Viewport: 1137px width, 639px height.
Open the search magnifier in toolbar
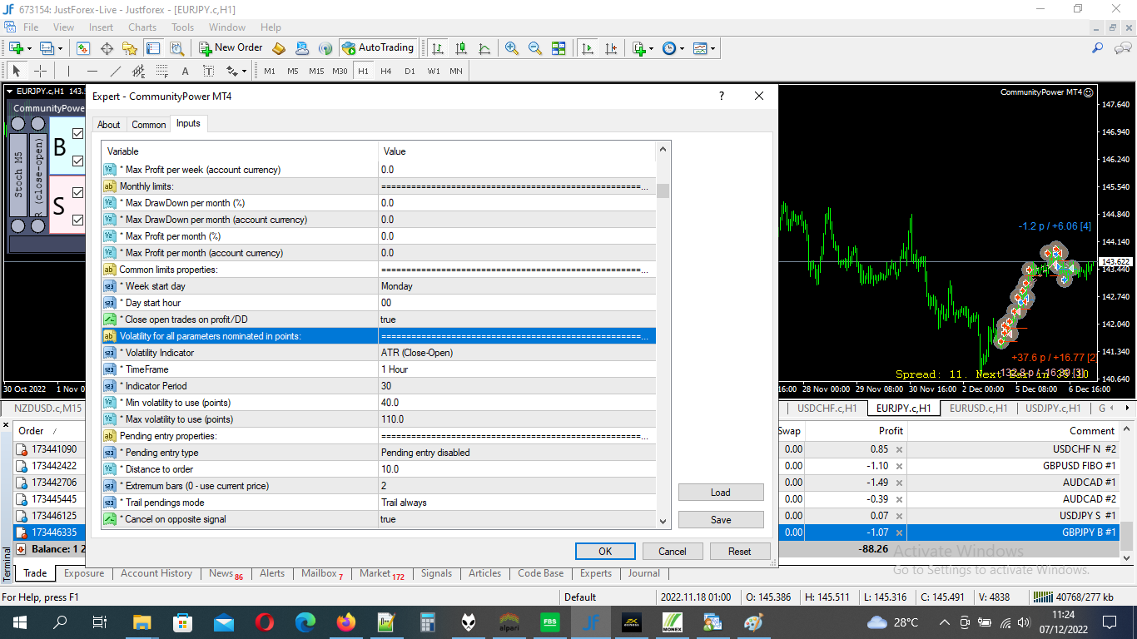point(1098,48)
